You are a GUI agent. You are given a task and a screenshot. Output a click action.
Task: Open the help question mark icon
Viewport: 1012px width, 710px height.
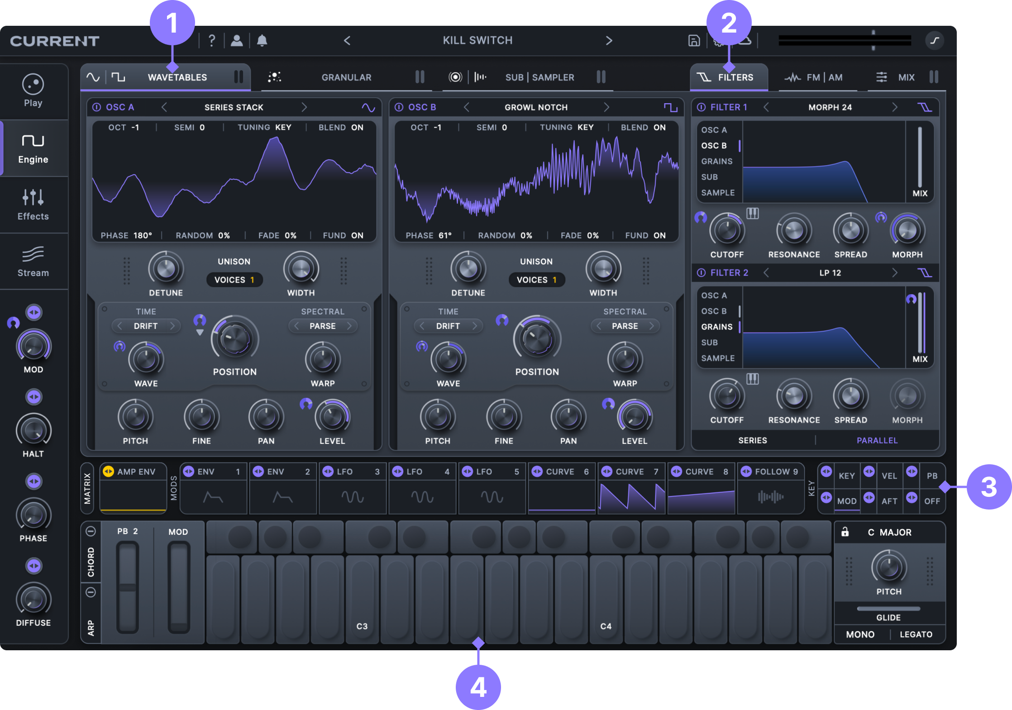(211, 41)
